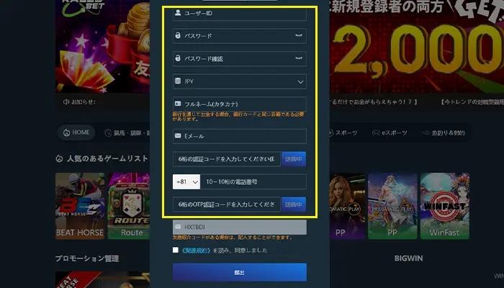Viewport: 504px width, 288px height.
Task: Select the HOME navigation tab
Action: point(76,132)
